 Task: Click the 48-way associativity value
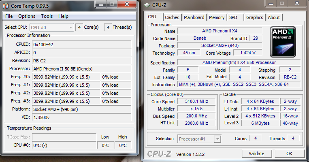coord(290,123)
